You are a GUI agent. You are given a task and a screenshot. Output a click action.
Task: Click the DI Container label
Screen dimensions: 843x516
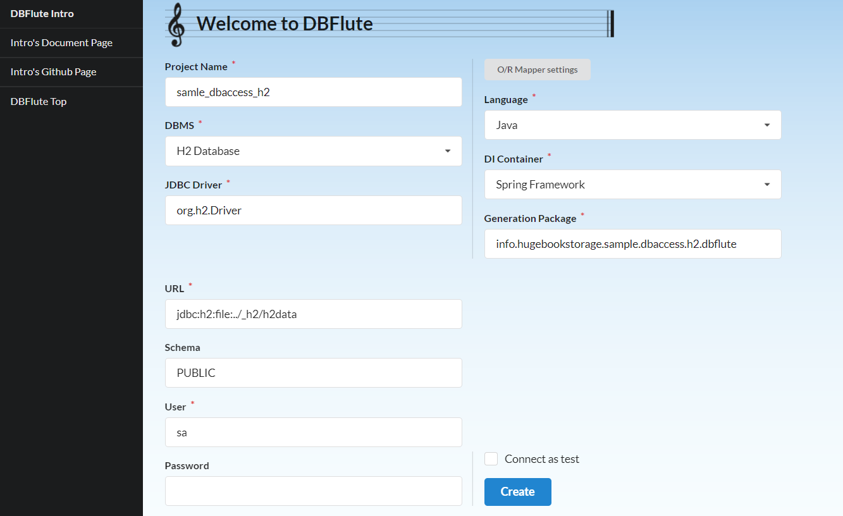[x=514, y=159]
